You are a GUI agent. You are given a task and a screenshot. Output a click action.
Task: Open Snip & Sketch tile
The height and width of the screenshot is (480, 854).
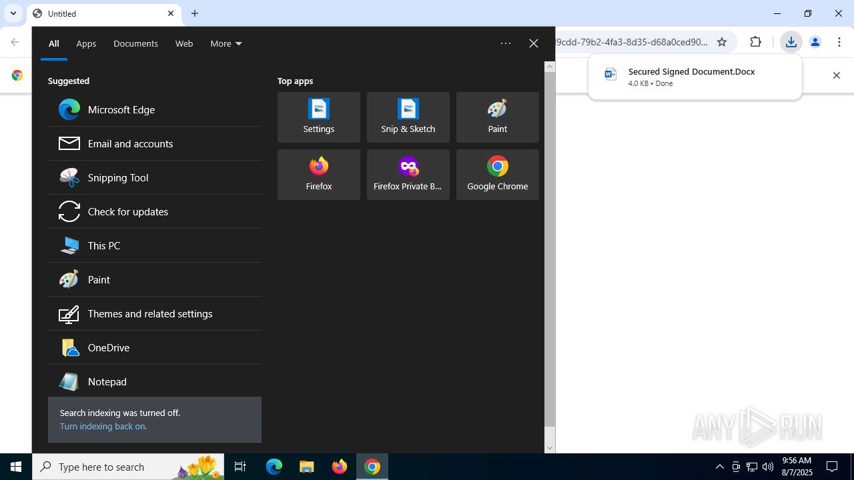(x=408, y=117)
